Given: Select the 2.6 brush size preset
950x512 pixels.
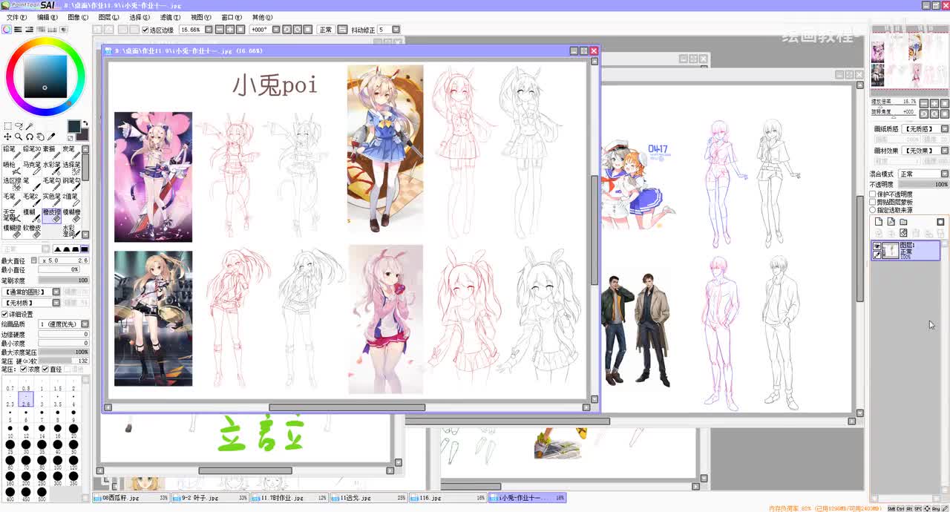Looking at the screenshot, I should click(x=26, y=401).
